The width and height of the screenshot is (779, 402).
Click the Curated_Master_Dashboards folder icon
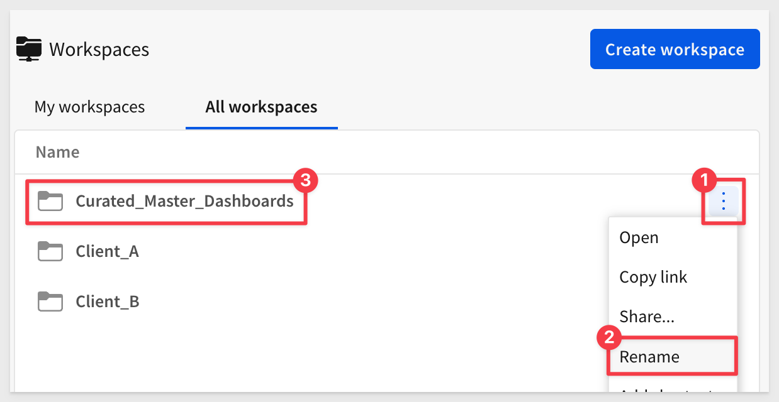(50, 201)
